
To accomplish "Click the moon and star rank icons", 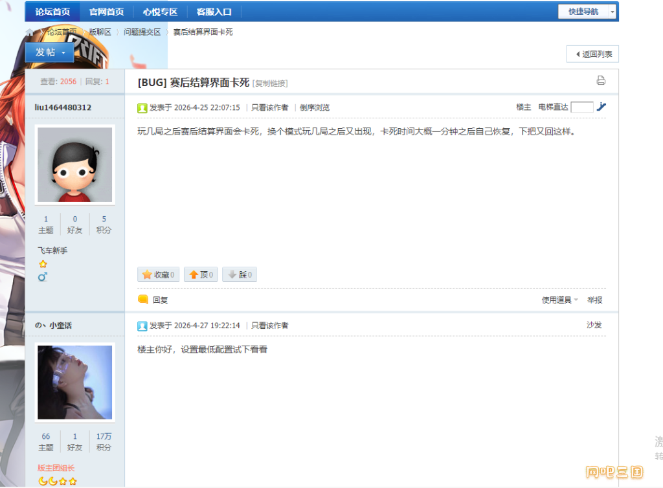I will coord(58,482).
